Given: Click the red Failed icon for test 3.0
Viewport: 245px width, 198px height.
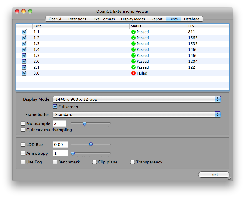Looking at the screenshot, I should 134,73.
